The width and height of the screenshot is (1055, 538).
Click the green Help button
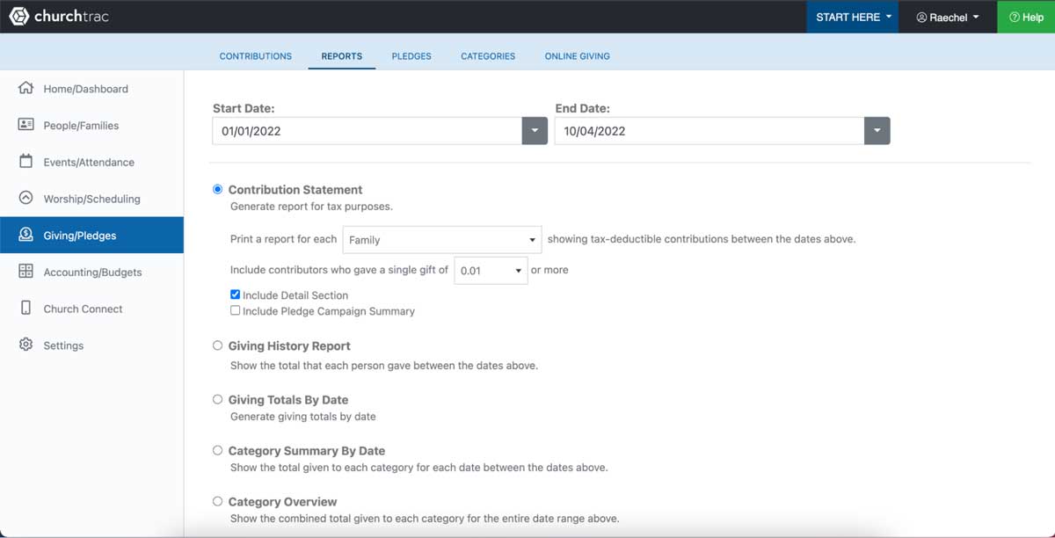coord(1026,16)
